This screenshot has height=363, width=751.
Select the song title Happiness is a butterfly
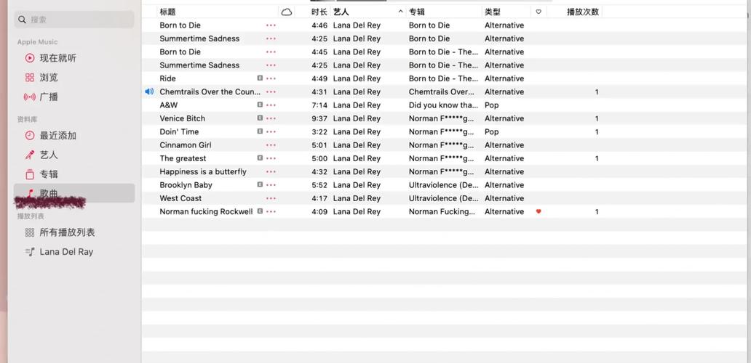(x=203, y=172)
